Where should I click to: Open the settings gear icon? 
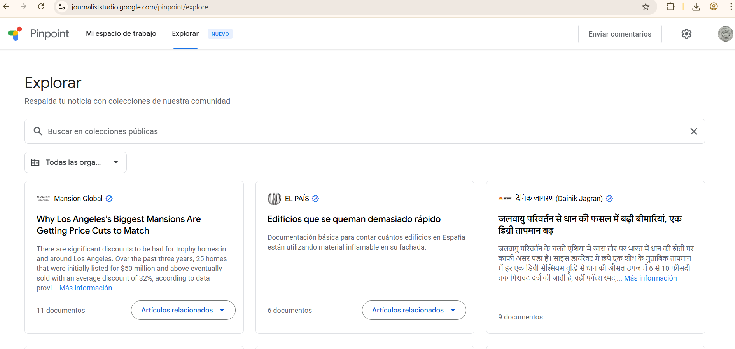coord(686,34)
